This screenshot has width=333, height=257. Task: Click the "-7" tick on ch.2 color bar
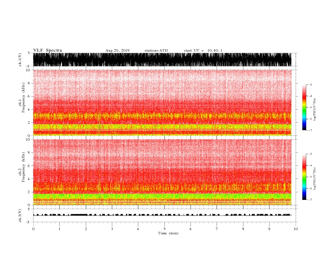pos(310,200)
